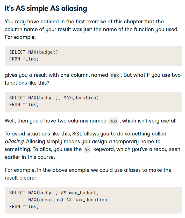Click the italic word aliasing

(x=15, y=141)
